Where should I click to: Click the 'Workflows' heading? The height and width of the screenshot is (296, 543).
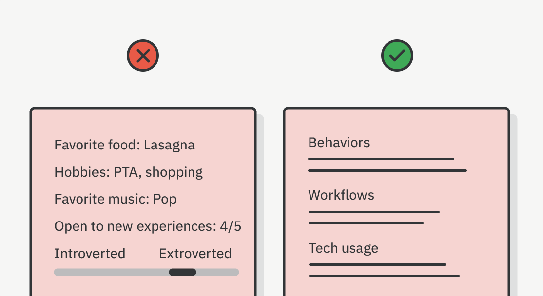click(x=341, y=195)
